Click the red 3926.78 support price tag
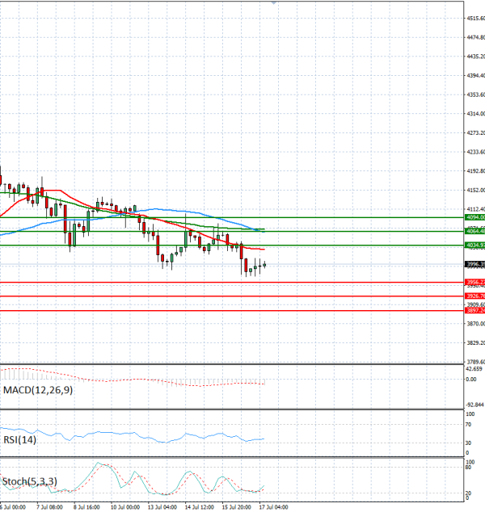 [x=475, y=296]
